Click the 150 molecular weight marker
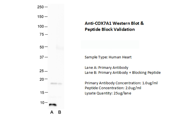This screenshot has height=117, width=172. (41, 16)
